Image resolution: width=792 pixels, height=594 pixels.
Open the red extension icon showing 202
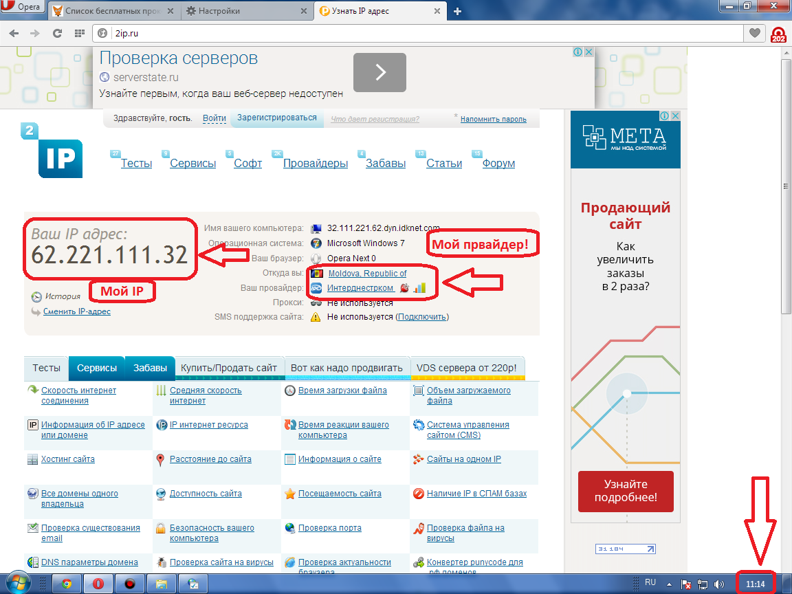click(778, 34)
